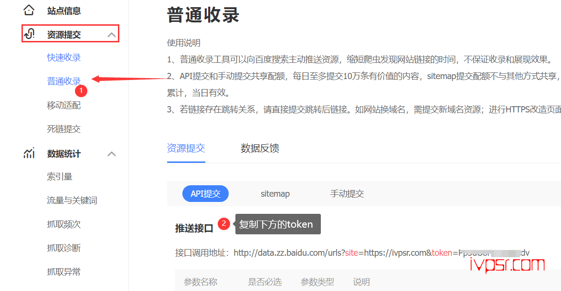This screenshot has width=561, height=291.
Task: Click the 参数类型 column header
Action: 318,282
